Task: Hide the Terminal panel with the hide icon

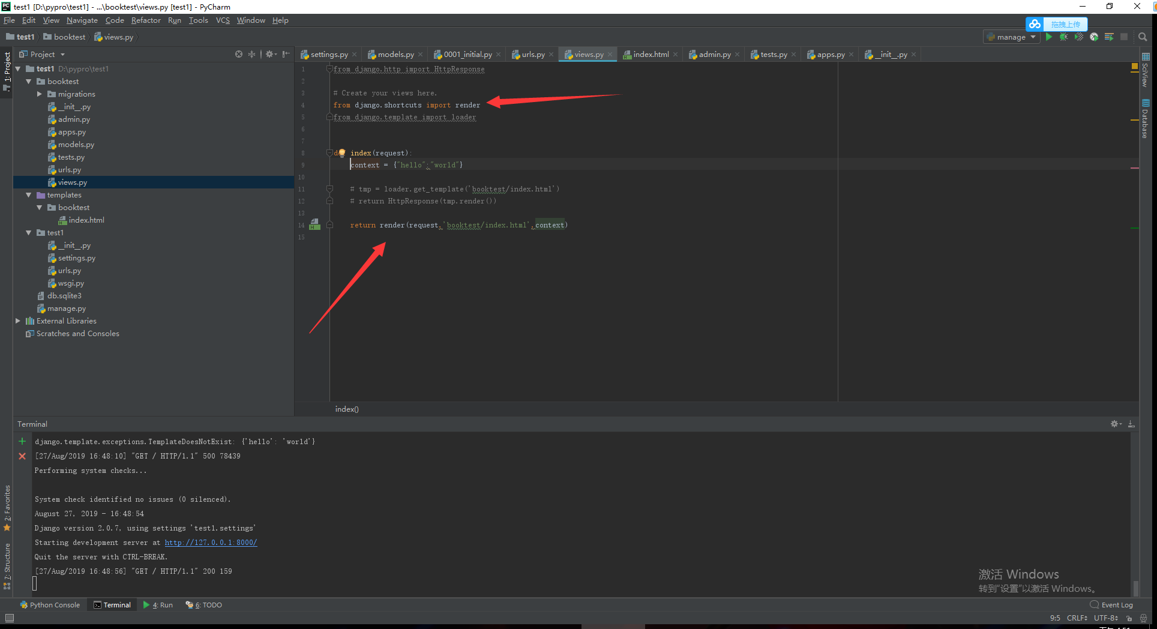Action: [x=1131, y=424]
